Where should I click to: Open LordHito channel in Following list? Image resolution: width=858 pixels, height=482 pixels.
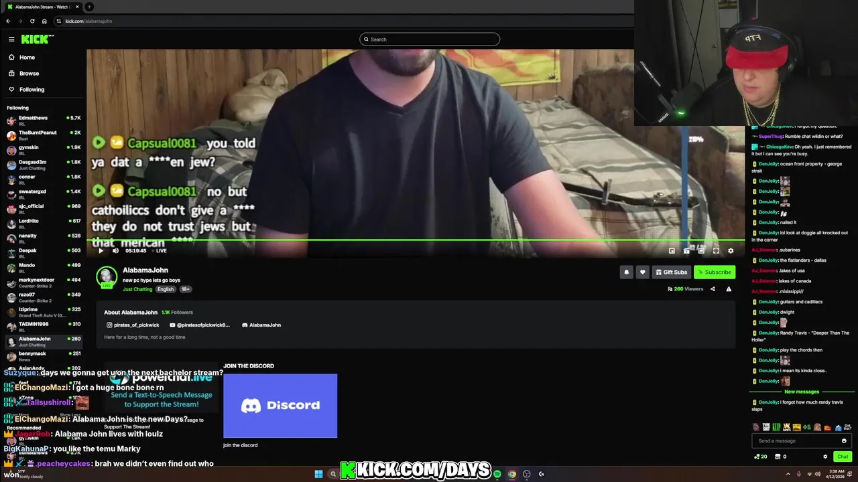click(x=43, y=224)
